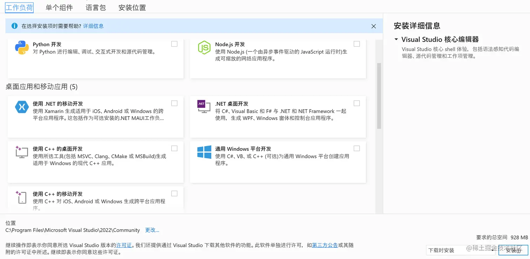Click the Universal Windows Platform logo icon
This screenshot has height=259, width=530.
pyautogui.click(x=204, y=152)
